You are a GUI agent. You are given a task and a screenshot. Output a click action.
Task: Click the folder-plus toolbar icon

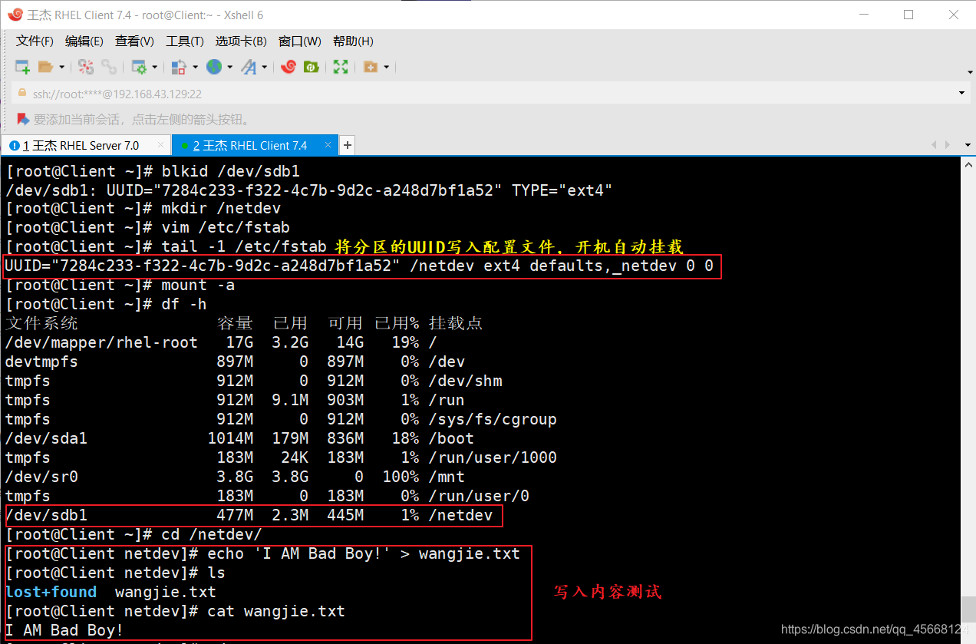pos(371,68)
